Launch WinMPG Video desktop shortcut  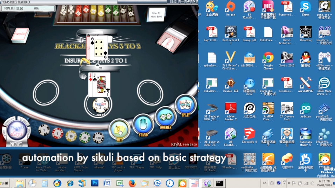click(x=268, y=112)
